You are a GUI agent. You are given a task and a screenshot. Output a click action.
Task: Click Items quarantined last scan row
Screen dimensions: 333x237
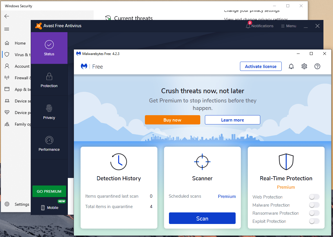click(x=119, y=196)
